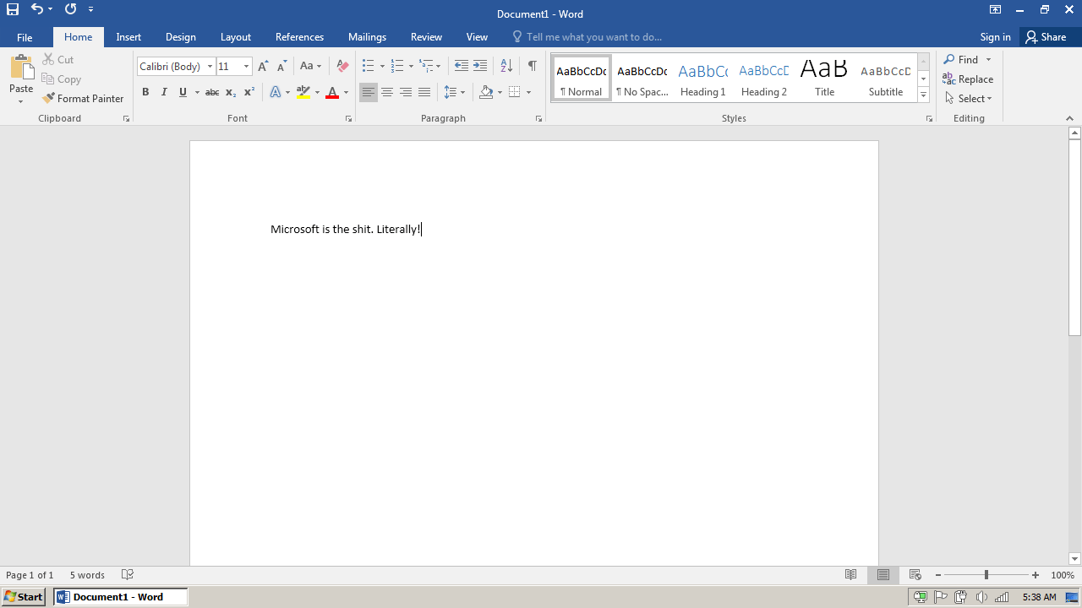Viewport: 1082px width, 608px height.
Task: Open the Font dropdown
Action: tap(210, 66)
